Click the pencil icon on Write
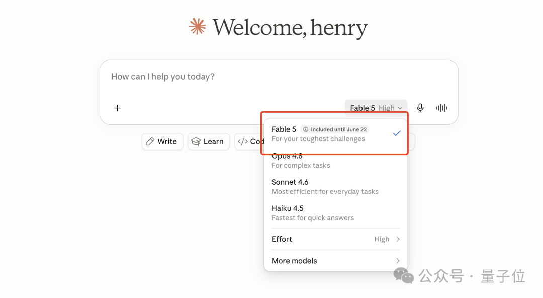 pyautogui.click(x=150, y=141)
